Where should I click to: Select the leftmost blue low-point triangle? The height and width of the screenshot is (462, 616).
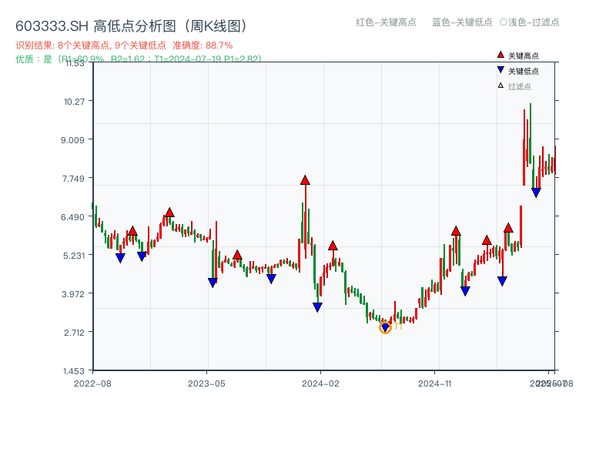point(120,256)
